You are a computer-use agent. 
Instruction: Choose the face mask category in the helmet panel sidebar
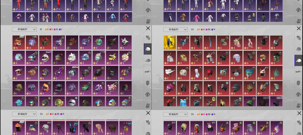tap(148, 83)
